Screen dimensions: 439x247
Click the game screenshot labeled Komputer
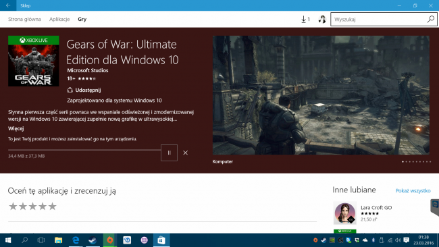(x=321, y=95)
